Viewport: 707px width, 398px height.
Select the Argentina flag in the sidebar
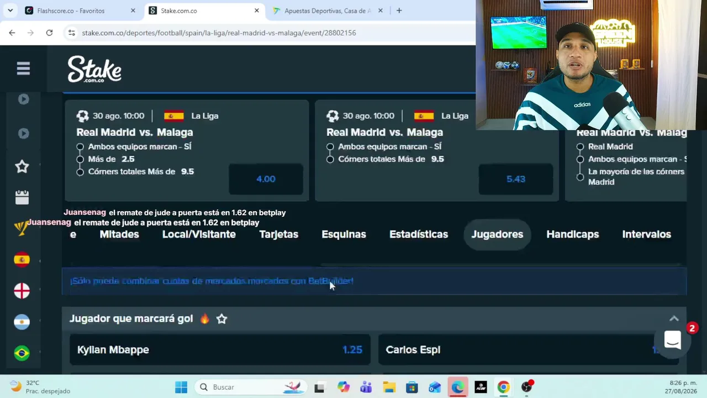22,322
